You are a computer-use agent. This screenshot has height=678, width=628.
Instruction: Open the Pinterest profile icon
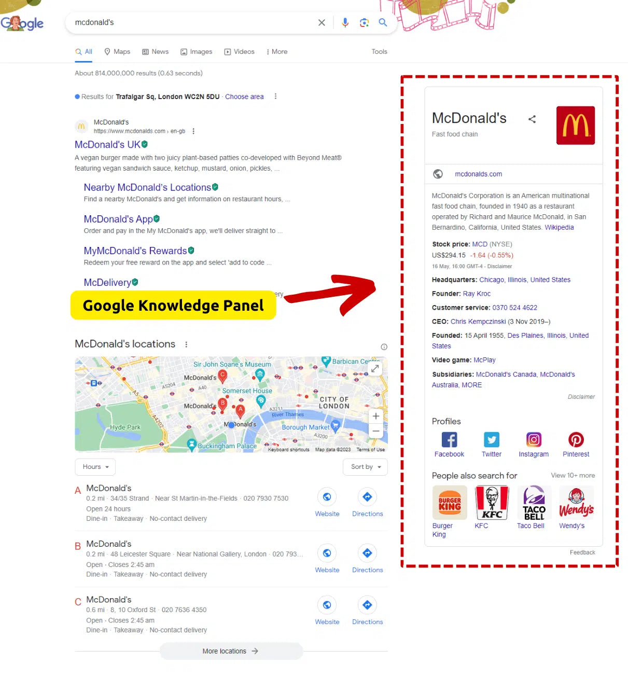coord(576,439)
